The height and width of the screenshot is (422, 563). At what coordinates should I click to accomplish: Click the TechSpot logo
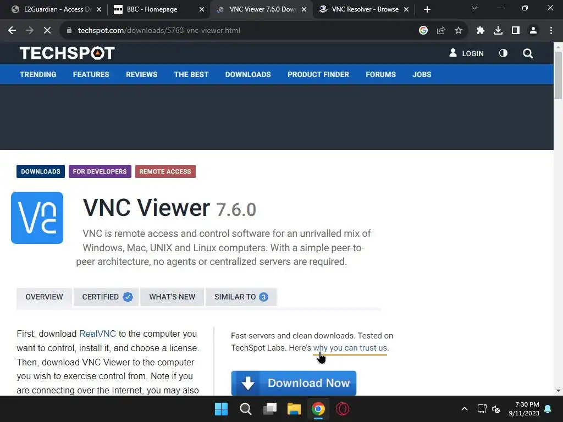(x=67, y=53)
